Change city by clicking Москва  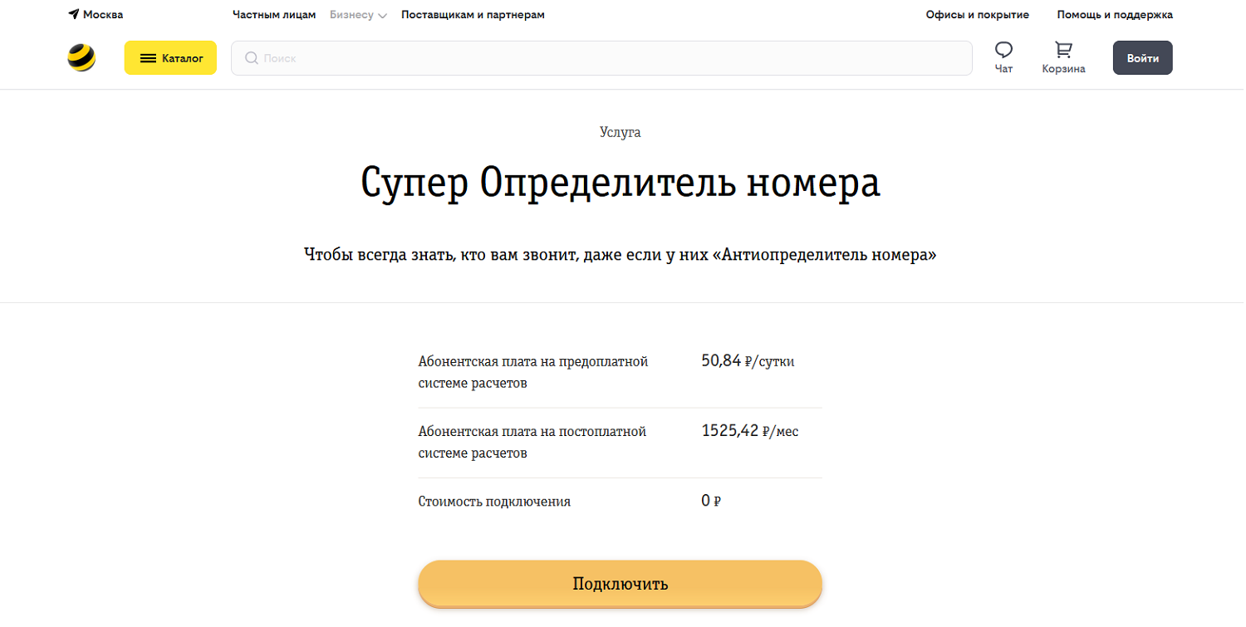tap(103, 15)
